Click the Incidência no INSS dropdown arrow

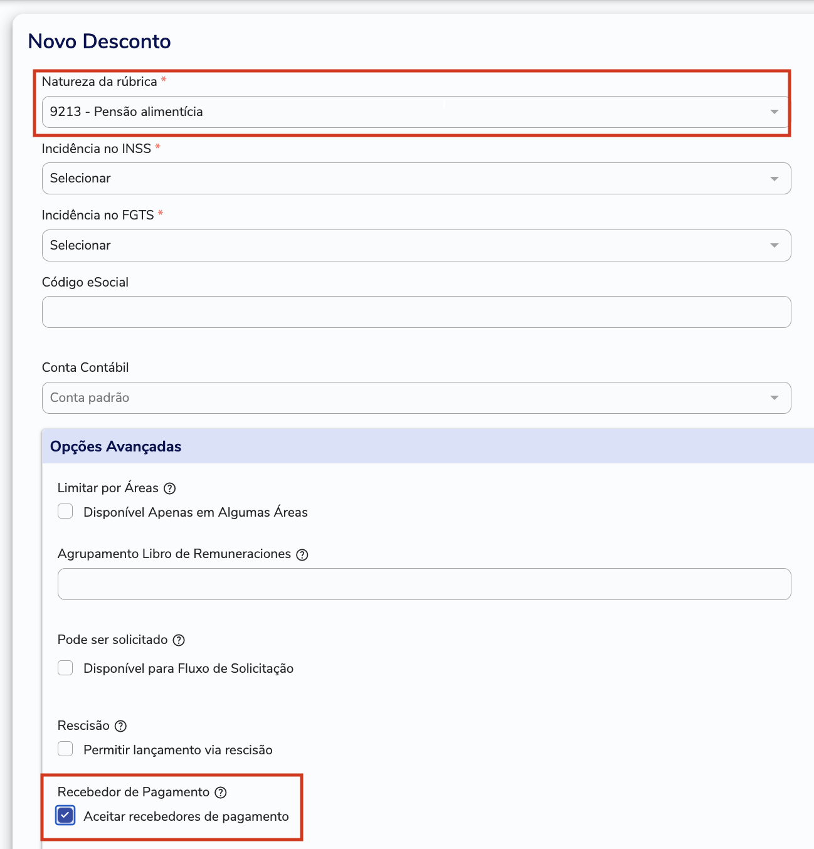(774, 179)
